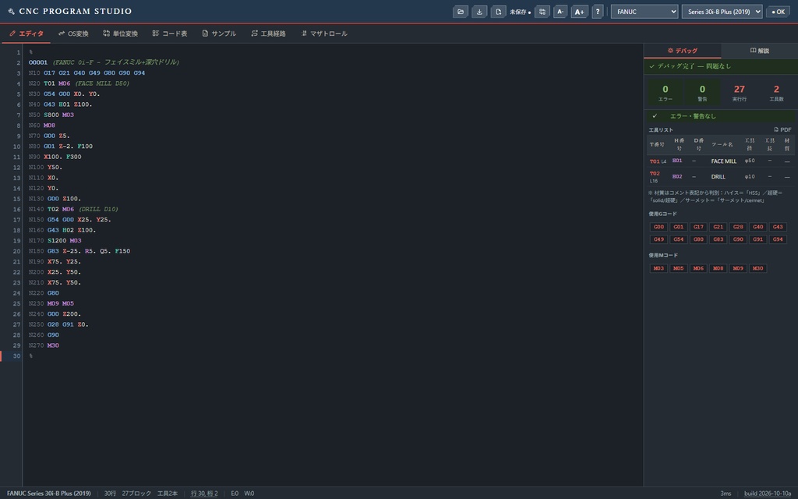
Task: Open the FANUC manufacturer dropdown
Action: [x=644, y=11]
